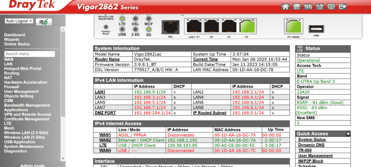Click the IPv6 button in sidebar
The width and height of the screenshot is (371, 167).
coord(44,22)
